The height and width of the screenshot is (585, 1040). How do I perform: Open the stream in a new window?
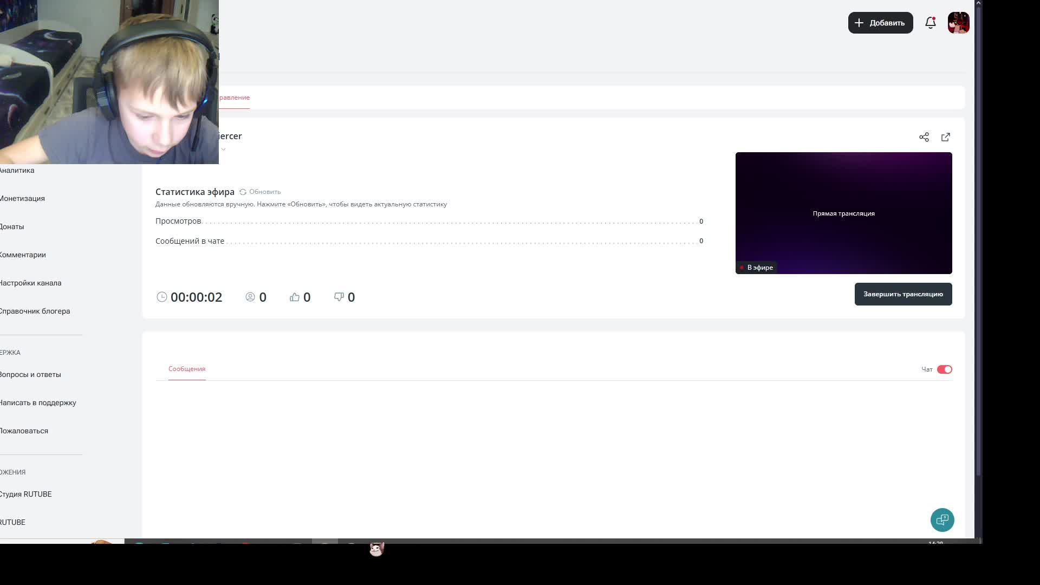pos(946,137)
